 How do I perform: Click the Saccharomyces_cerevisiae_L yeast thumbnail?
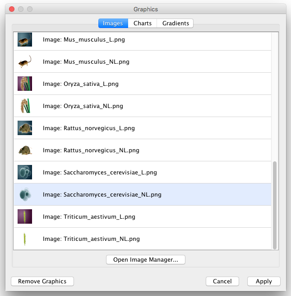pos(24,173)
